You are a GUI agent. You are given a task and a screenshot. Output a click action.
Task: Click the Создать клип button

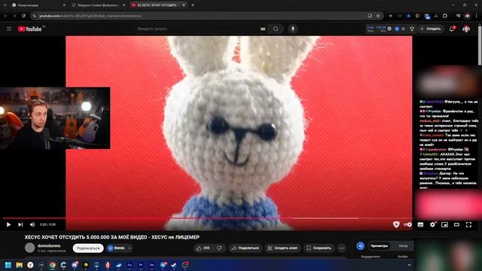[x=282, y=248]
